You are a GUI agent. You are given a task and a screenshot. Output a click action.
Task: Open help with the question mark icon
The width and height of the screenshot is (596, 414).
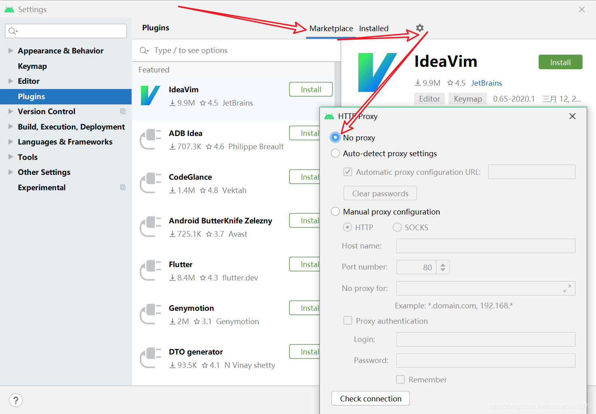(x=15, y=400)
